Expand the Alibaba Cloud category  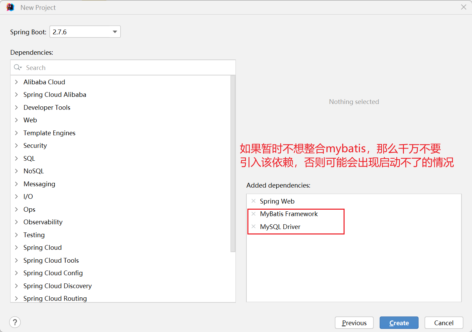pyautogui.click(x=16, y=82)
